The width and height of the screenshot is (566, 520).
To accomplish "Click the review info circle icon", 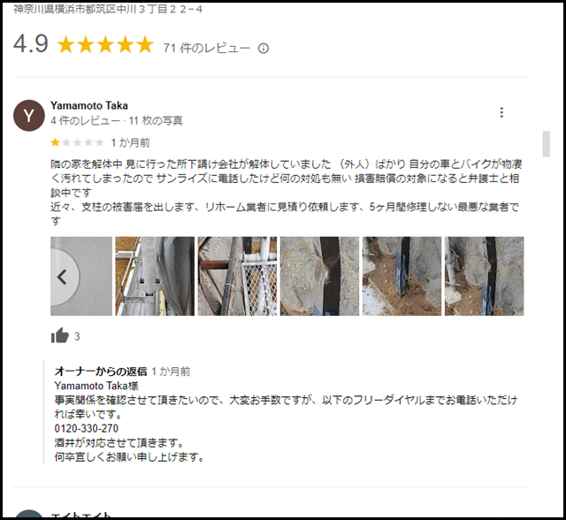I will click(x=264, y=49).
